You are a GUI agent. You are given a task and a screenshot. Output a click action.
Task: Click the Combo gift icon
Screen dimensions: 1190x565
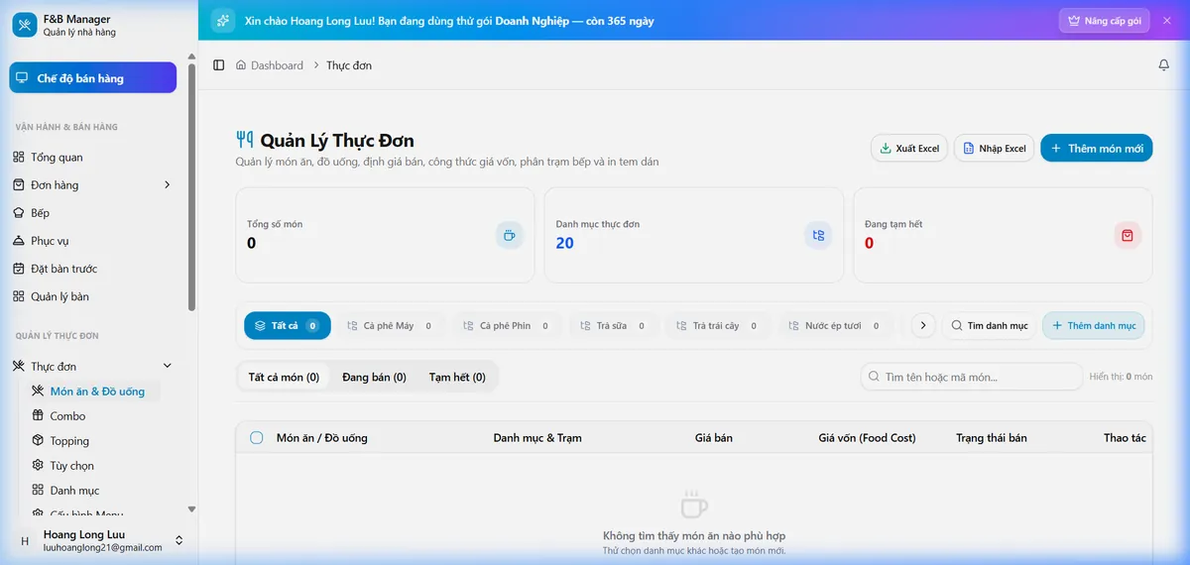point(38,416)
